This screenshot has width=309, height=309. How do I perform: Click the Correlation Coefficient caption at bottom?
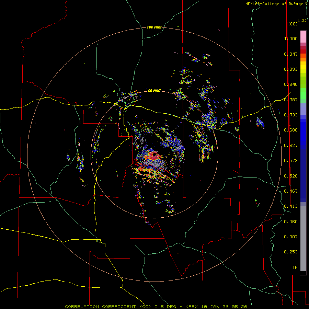point(156,307)
